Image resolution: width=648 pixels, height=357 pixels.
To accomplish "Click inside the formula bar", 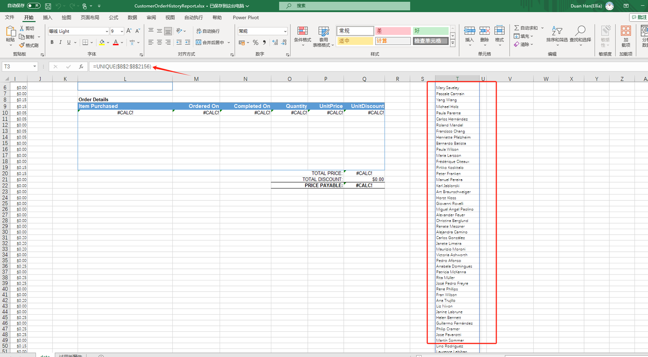I will 135,66.
